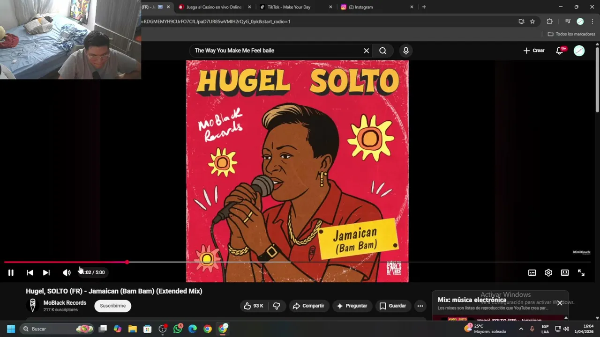Open the player settings gear
The height and width of the screenshot is (337, 600).
tap(548, 272)
